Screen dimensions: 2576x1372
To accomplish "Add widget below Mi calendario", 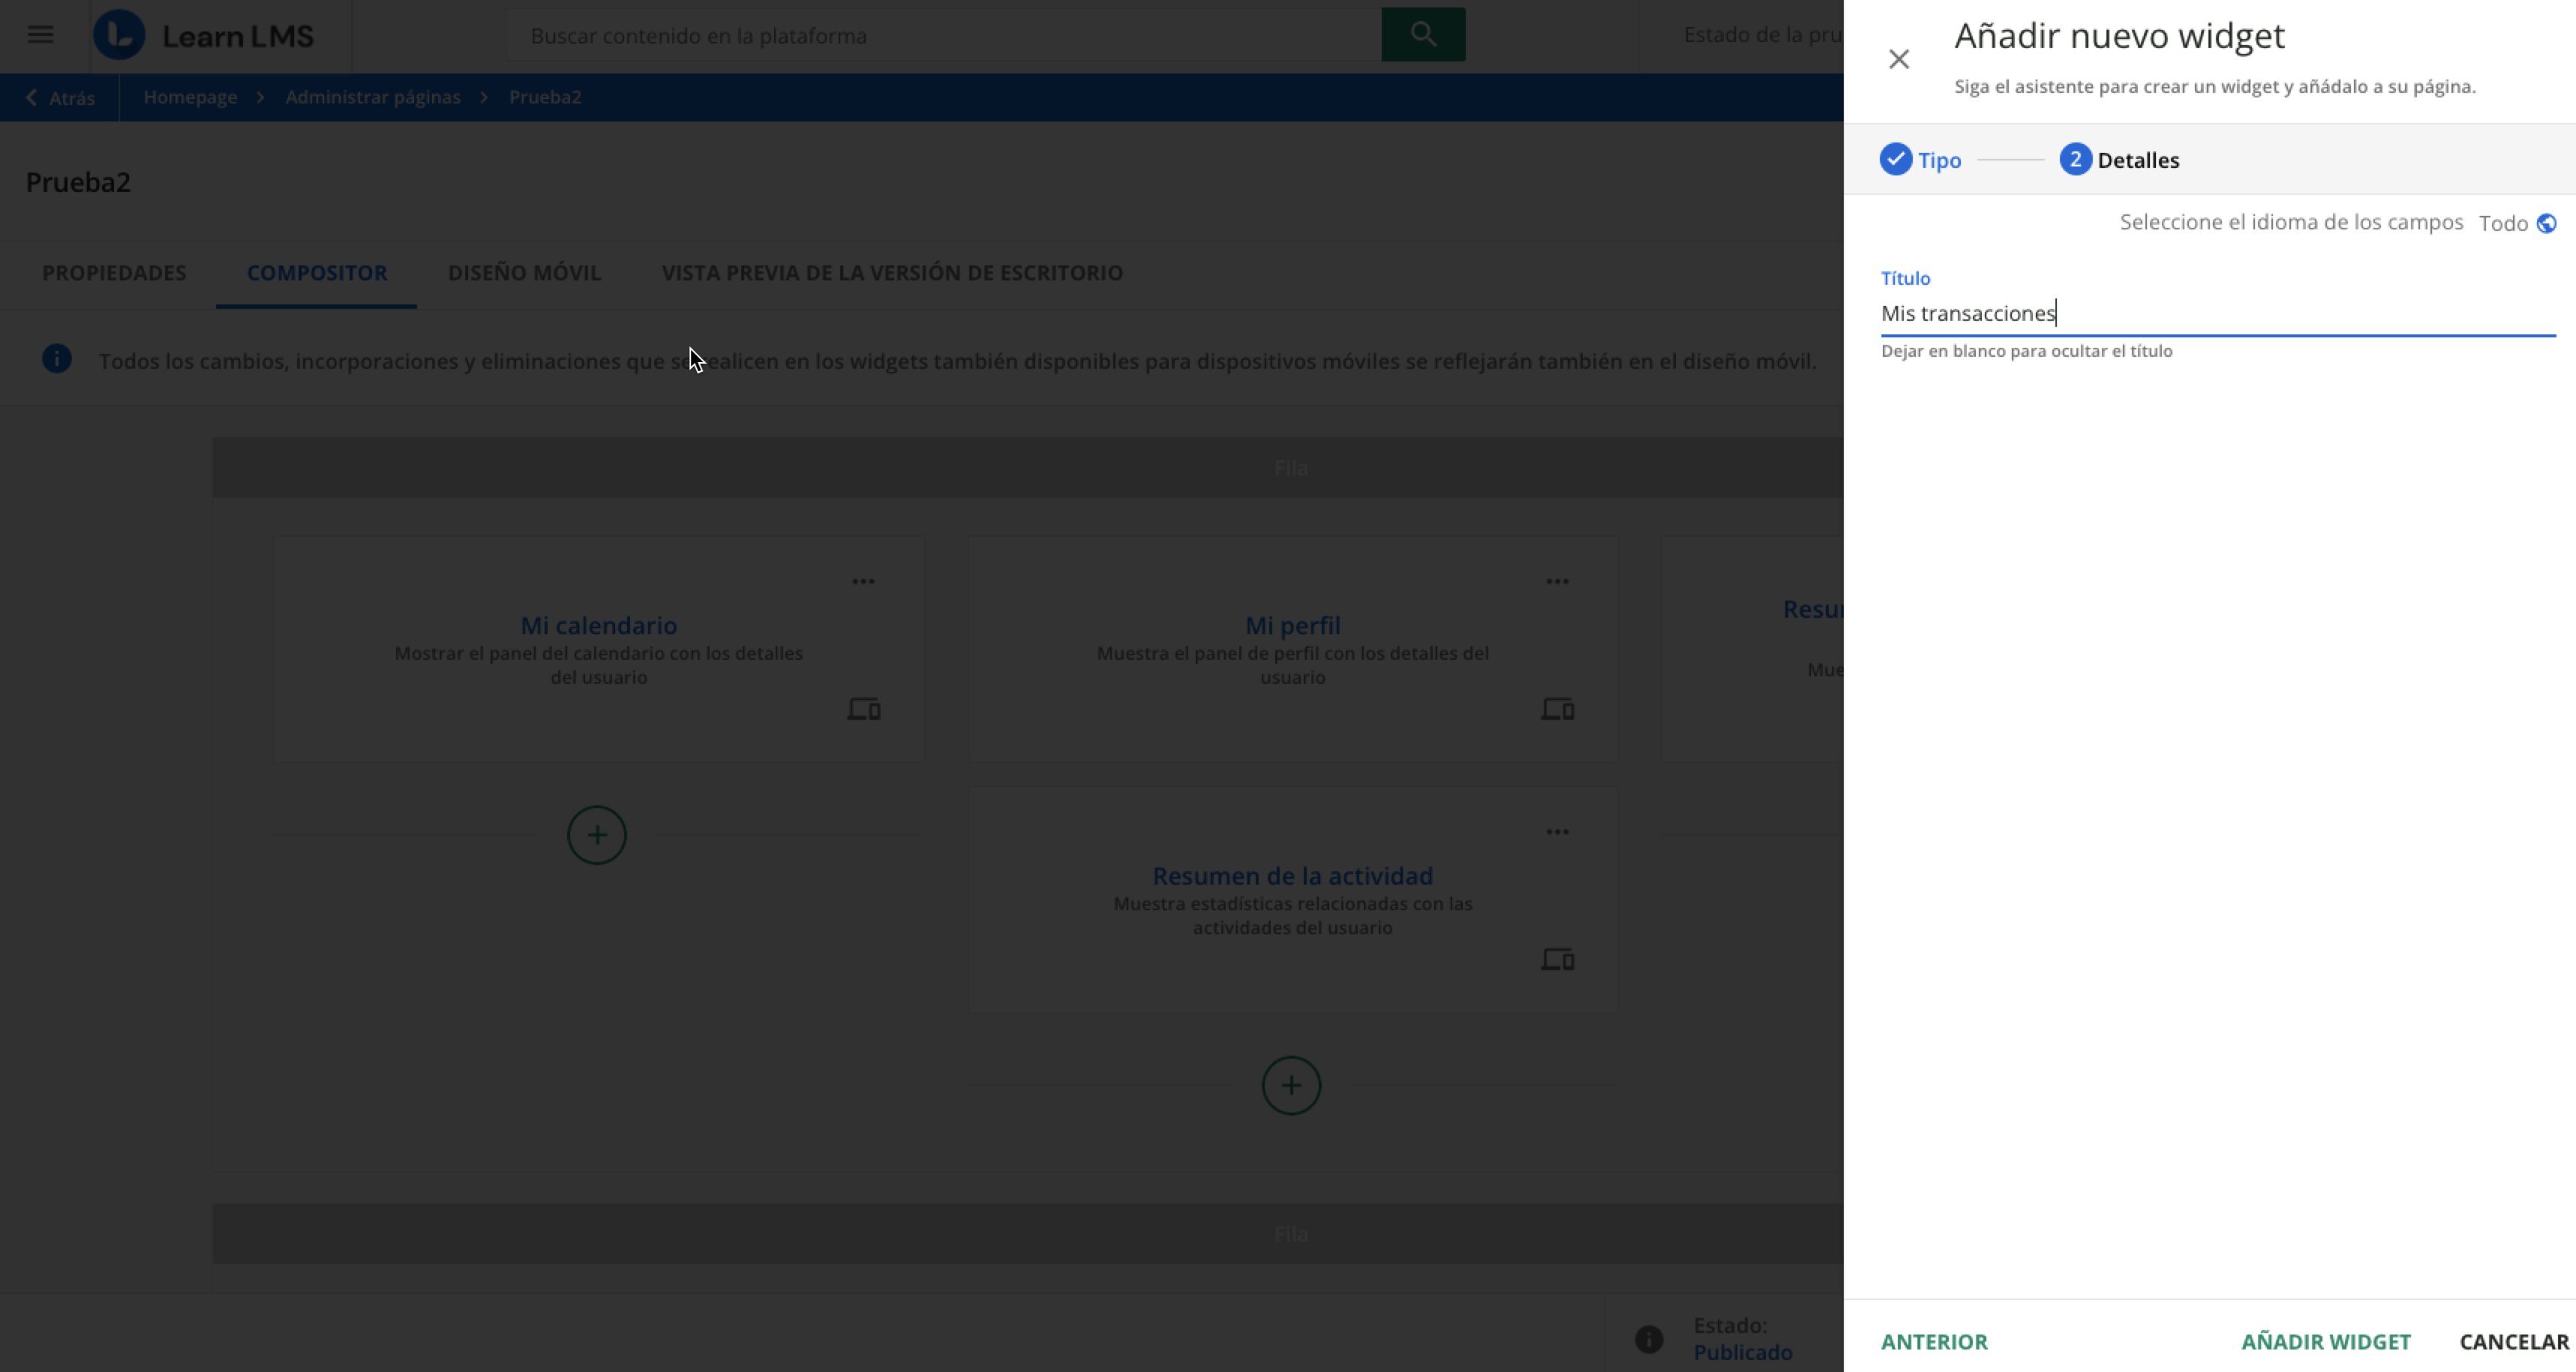I will coord(597,835).
